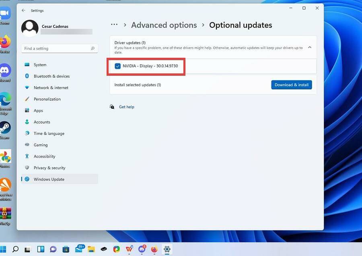The image size is (362, 256).
Task: Click the search magnifier in Find a setting
Action: [93, 48]
